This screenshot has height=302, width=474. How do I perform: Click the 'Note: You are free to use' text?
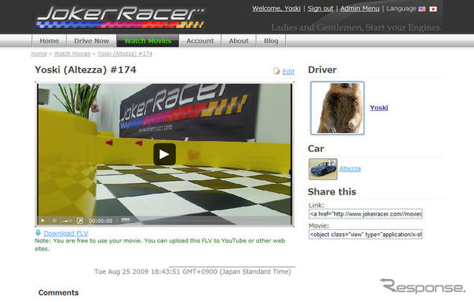pos(160,244)
